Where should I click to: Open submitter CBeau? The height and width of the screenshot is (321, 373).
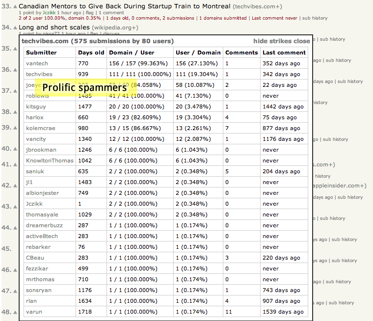(35, 258)
